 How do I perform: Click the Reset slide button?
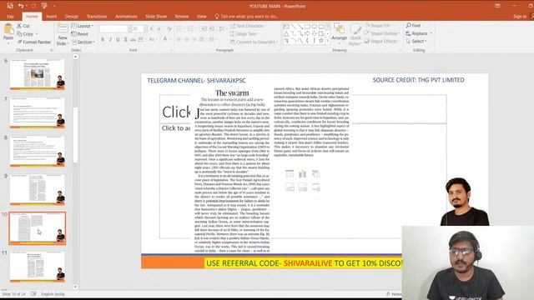(x=80, y=34)
